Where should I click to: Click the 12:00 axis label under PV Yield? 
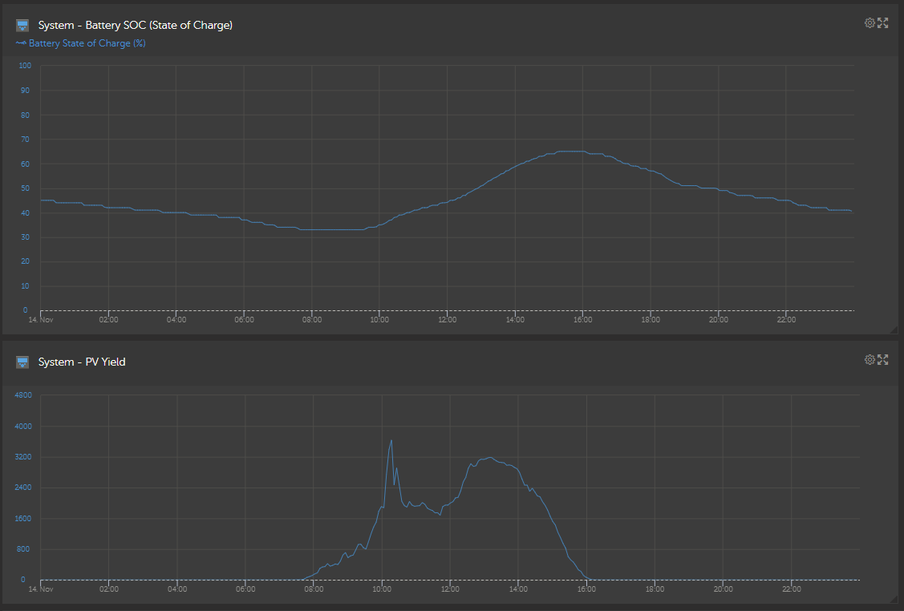click(x=450, y=589)
